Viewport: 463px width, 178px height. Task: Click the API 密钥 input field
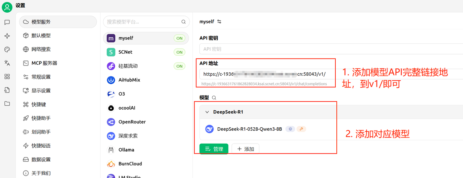tap(326, 49)
